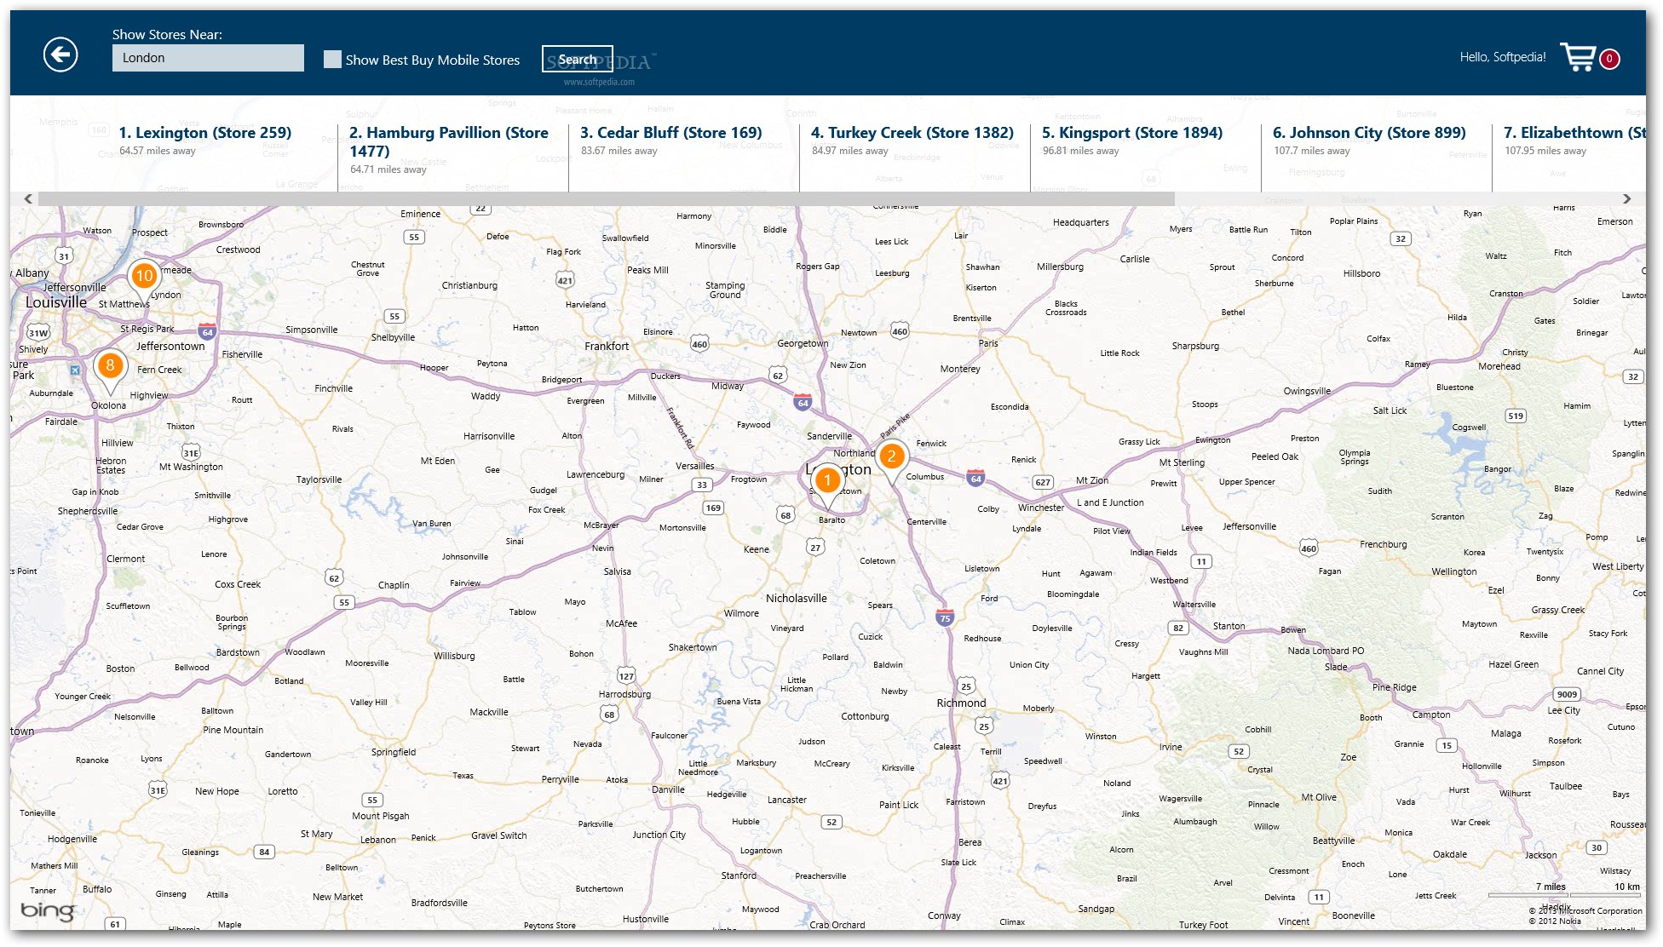1663x947 pixels.
Task: Enable Show Best Buy Mobile Stores checkbox
Action: tap(332, 59)
